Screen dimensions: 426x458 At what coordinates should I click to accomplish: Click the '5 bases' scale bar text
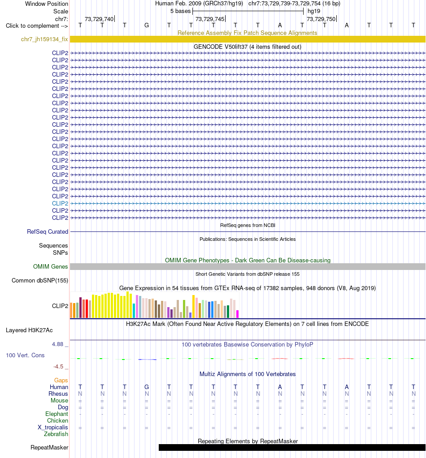[x=181, y=11]
